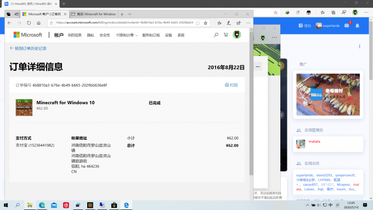Open File Explorer from taskbar
Viewport: 373px width, 210px height.
tap(30, 205)
